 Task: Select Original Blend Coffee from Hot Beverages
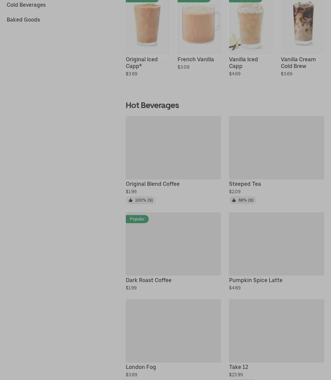pyautogui.click(x=152, y=184)
